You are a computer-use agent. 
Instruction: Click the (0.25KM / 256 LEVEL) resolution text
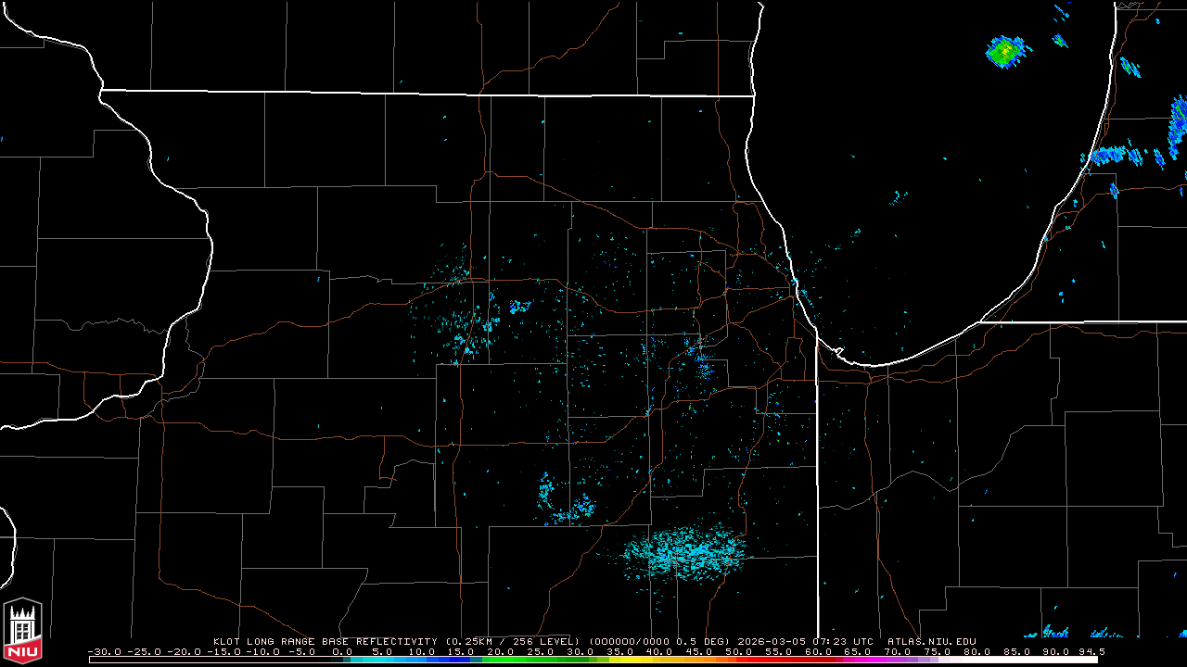click(513, 641)
